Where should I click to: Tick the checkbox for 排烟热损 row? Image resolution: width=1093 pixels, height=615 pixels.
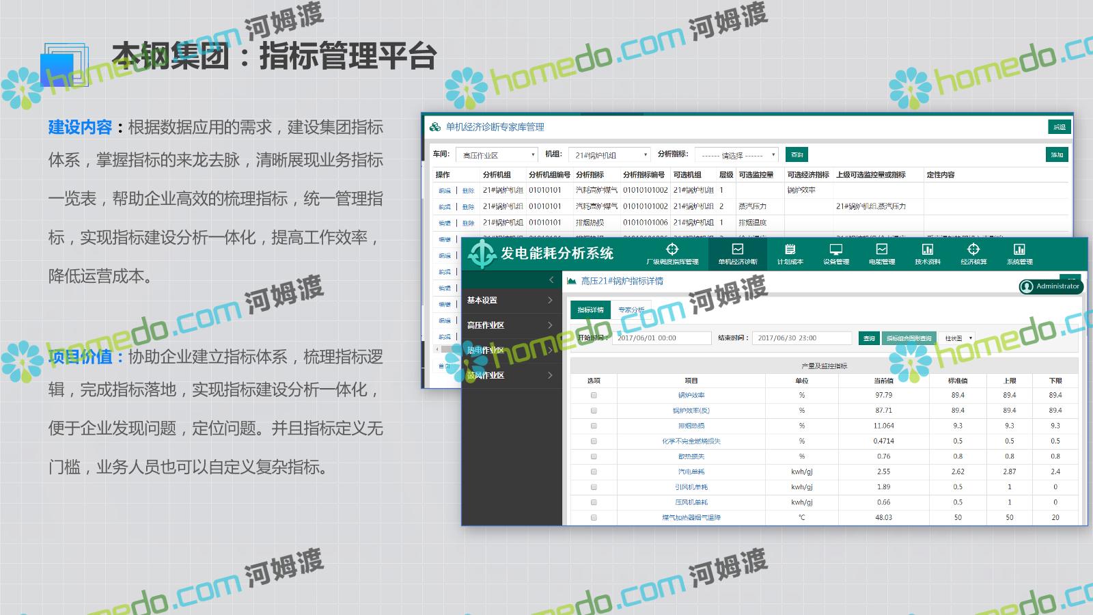click(594, 426)
